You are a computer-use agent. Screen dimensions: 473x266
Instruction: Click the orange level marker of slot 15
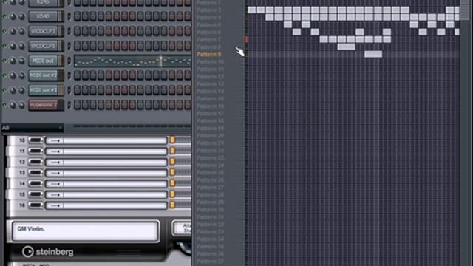click(x=172, y=194)
